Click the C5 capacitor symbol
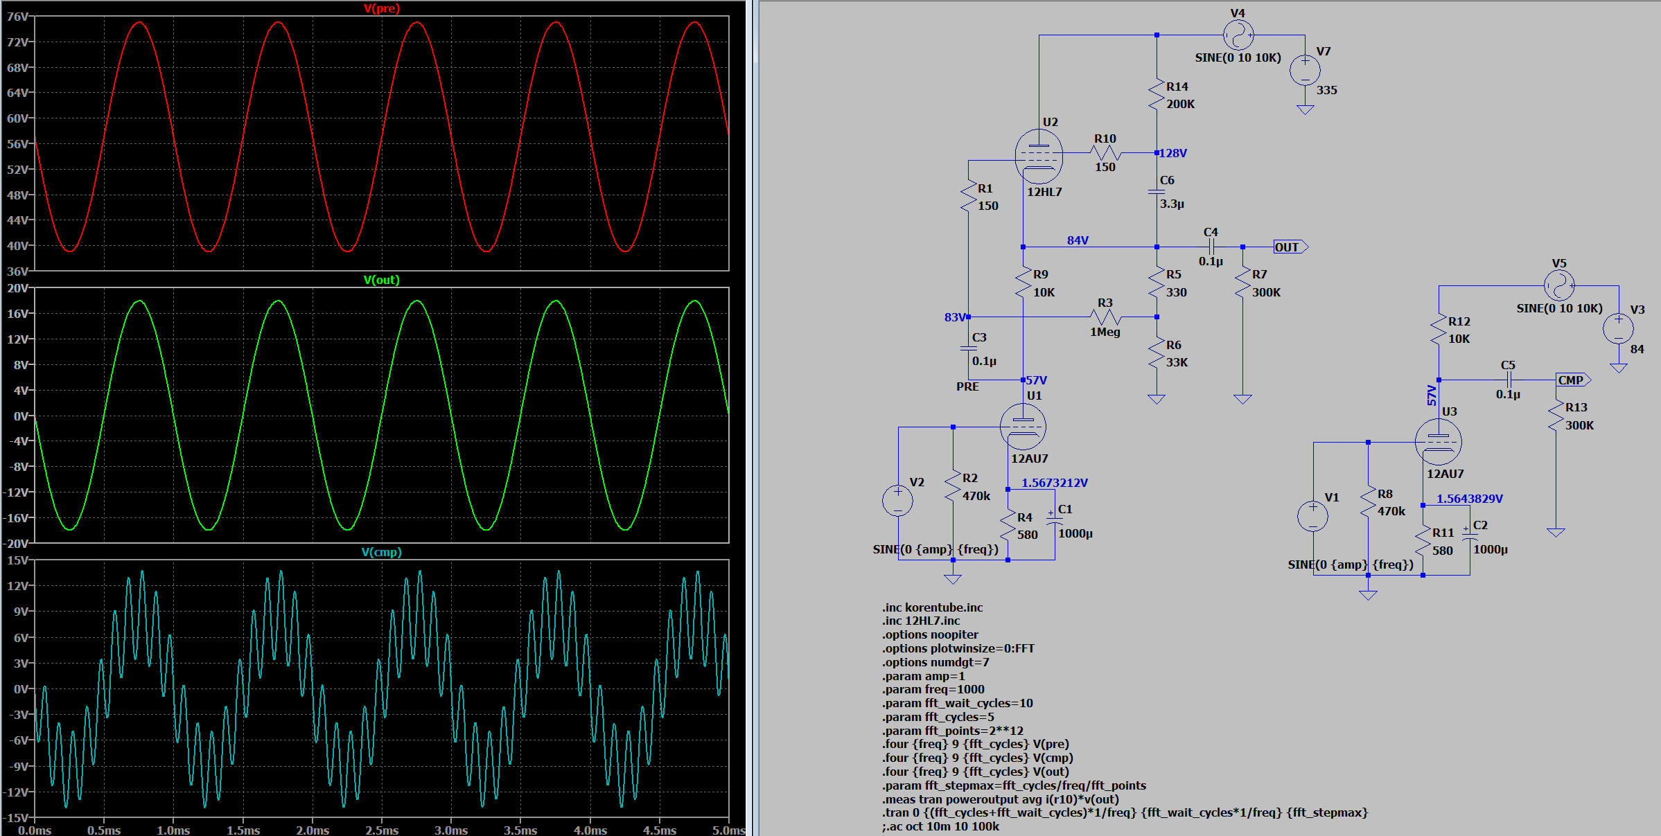Screen dimensions: 1661x836 coord(1509,380)
